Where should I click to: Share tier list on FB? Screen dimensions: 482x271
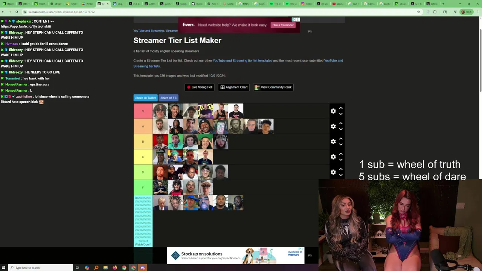click(x=168, y=98)
